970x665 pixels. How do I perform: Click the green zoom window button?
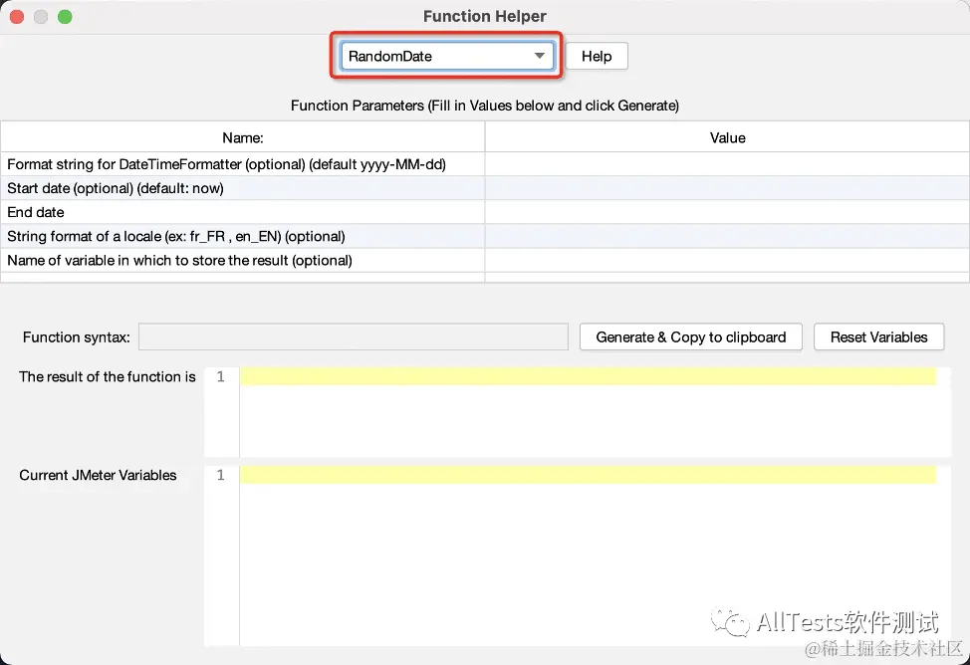(65, 17)
